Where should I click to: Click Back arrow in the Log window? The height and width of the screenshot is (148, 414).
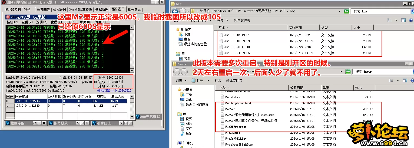pyautogui.click(x=175, y=11)
